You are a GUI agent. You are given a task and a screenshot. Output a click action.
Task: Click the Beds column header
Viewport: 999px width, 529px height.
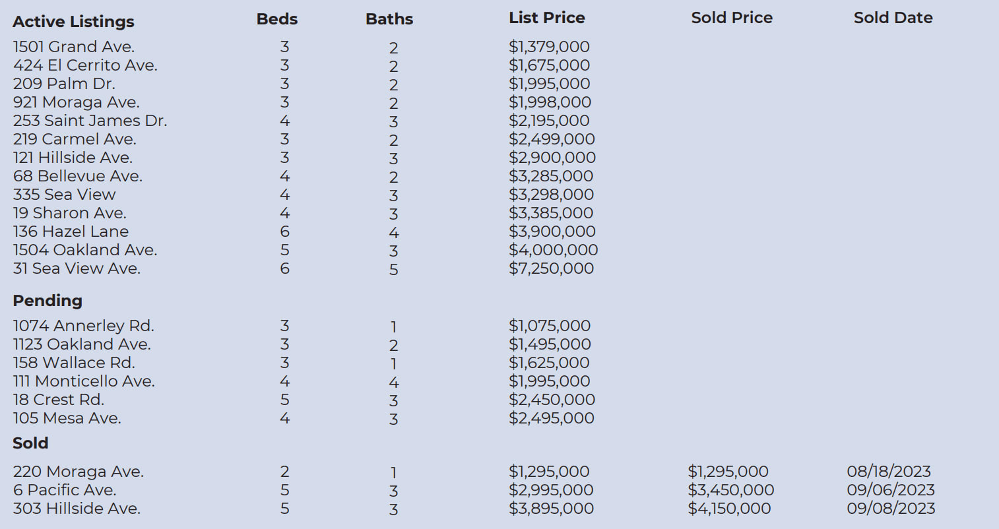277,19
